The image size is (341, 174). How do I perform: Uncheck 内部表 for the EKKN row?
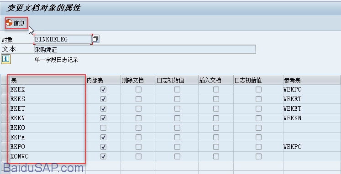point(103,118)
